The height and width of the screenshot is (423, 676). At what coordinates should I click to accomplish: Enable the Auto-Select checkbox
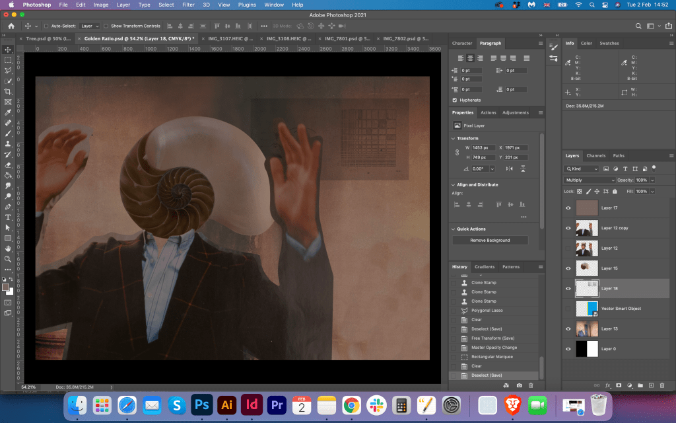pos(46,26)
